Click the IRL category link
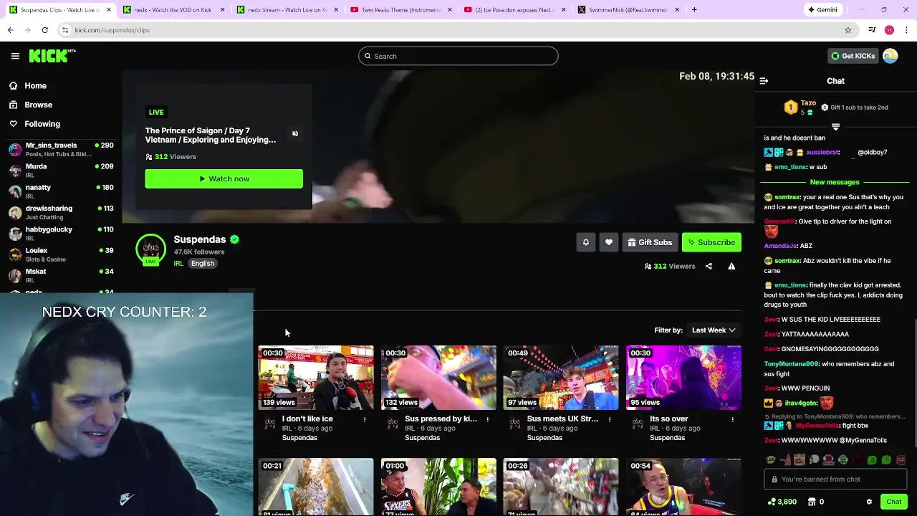917x516 pixels. 178,264
